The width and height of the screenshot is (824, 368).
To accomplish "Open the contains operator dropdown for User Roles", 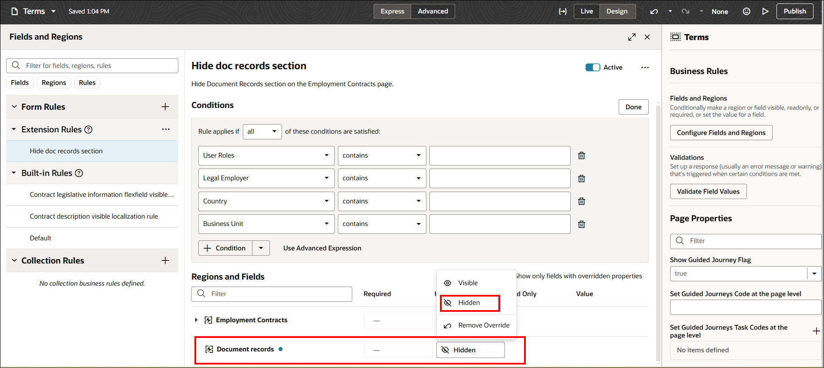I will [382, 155].
